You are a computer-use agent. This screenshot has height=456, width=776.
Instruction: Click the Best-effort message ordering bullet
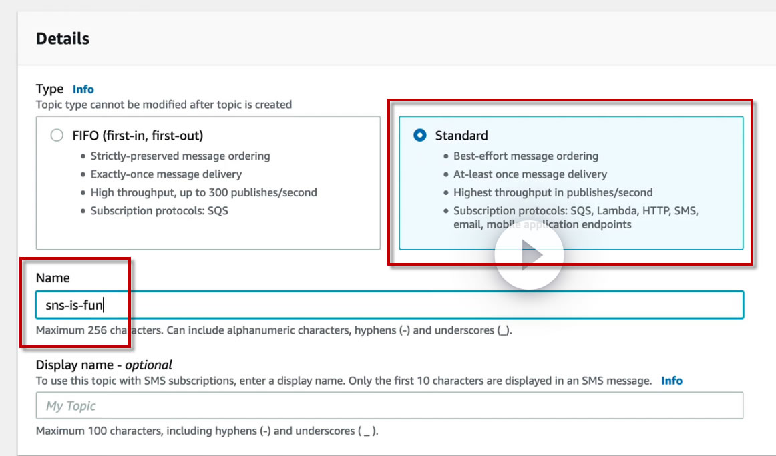click(x=526, y=156)
